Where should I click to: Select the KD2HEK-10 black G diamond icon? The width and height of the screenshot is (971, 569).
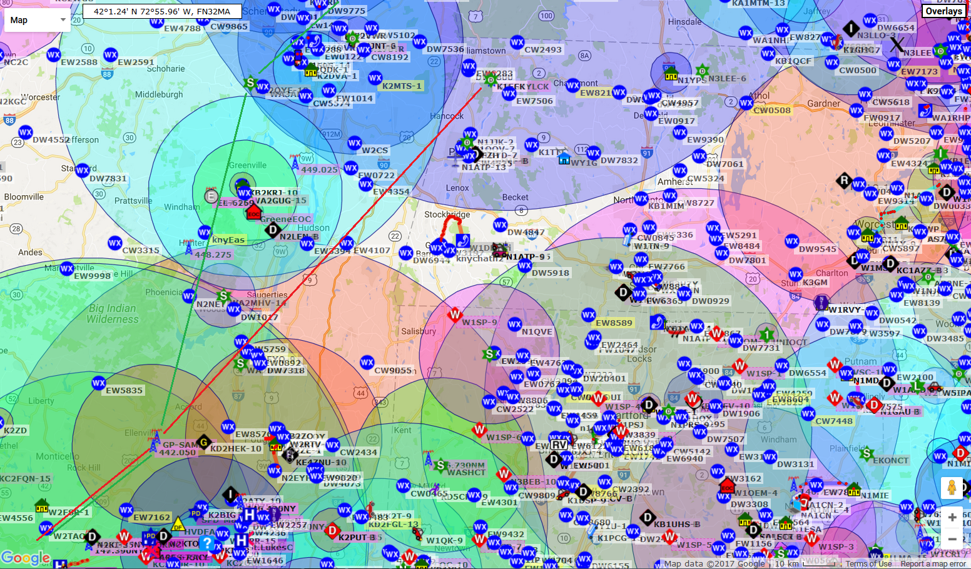[x=203, y=443]
